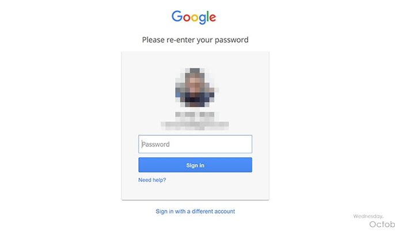
Task: Click the Please re-enter your password heading
Action: click(195, 40)
